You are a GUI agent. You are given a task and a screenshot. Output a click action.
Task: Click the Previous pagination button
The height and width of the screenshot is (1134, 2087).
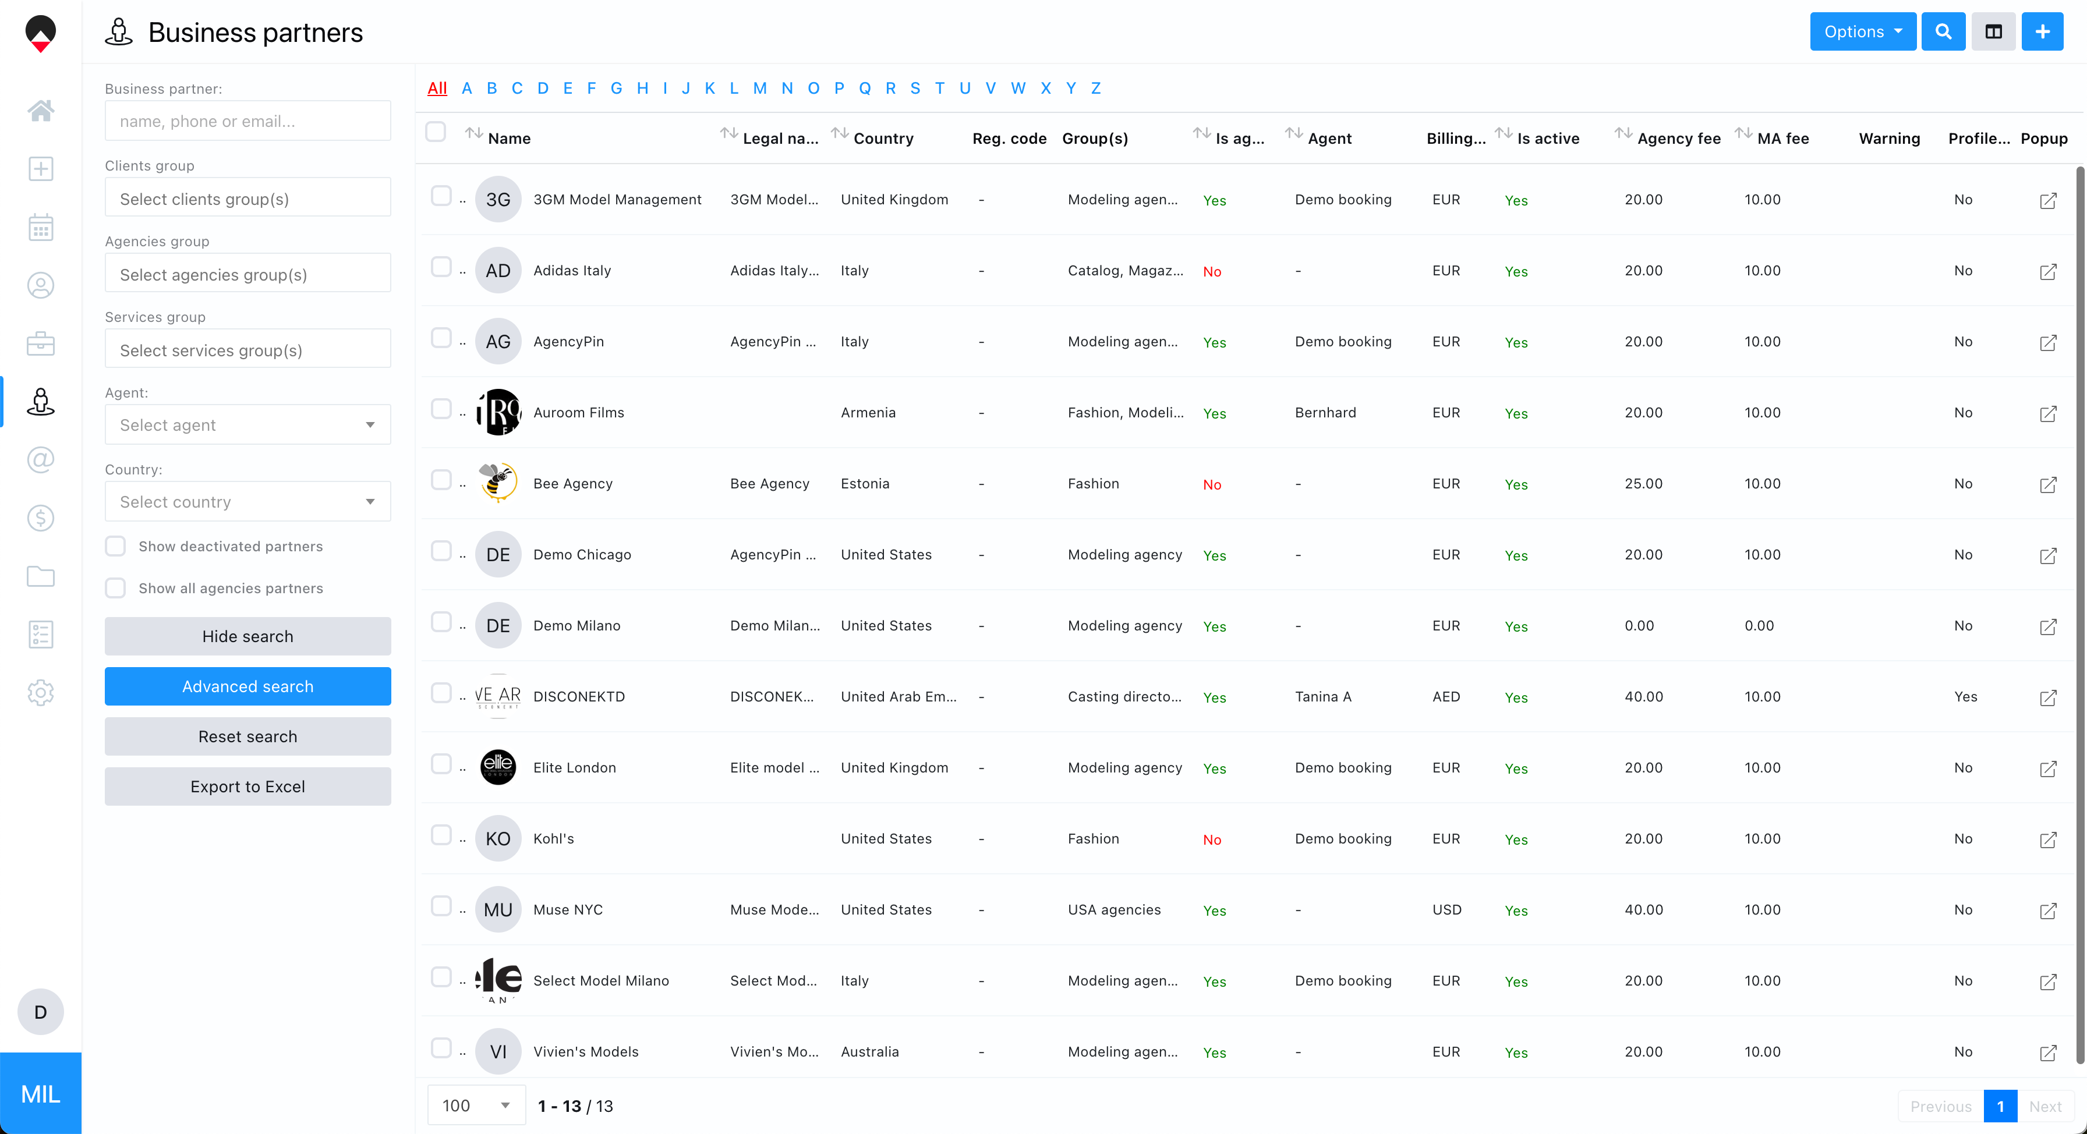pyautogui.click(x=1940, y=1105)
